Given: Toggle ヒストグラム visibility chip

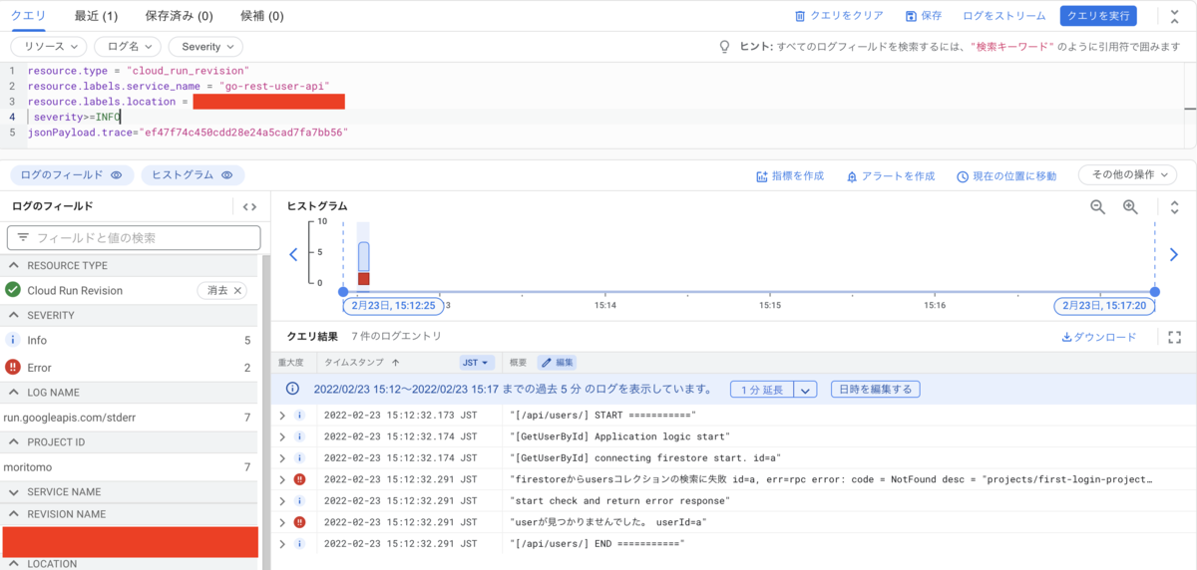Looking at the screenshot, I should [x=193, y=174].
